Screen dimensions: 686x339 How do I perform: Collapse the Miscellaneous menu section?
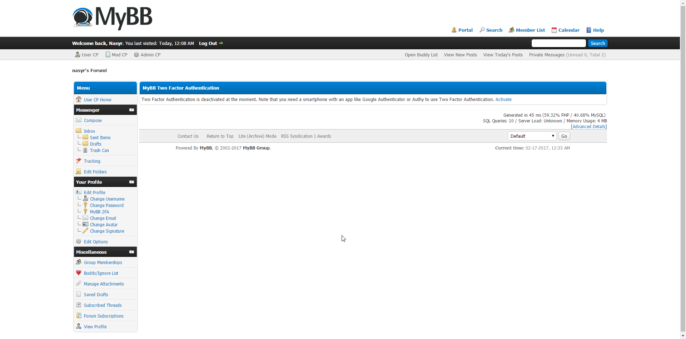131,252
